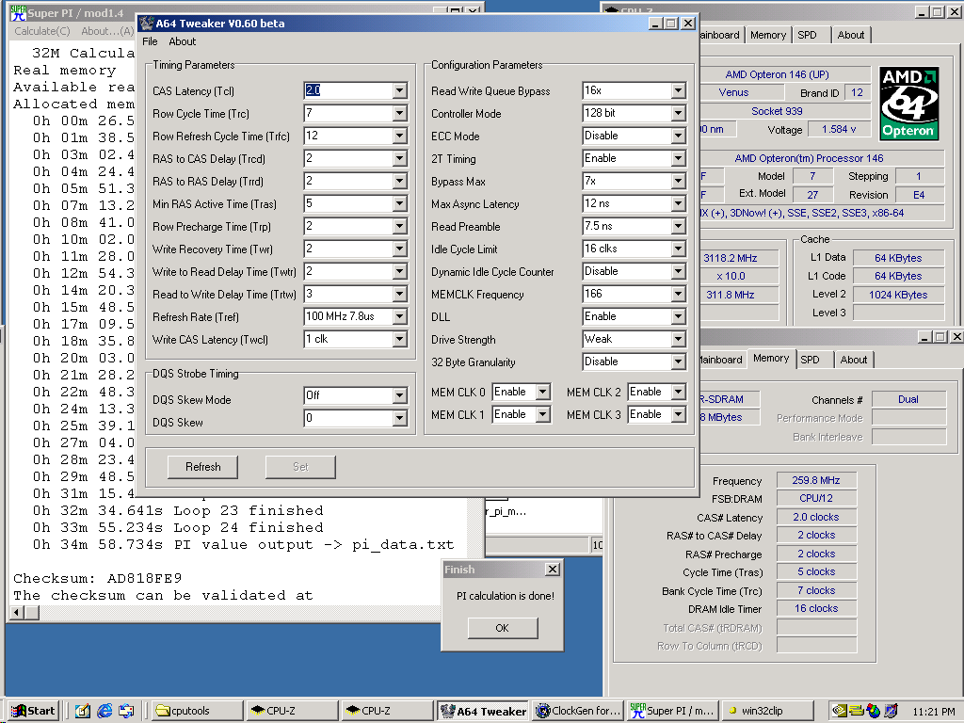Screen dimensions: 964x723
Task: Click the 259.8 MHz frequency value in CPU-Z
Action: [816, 480]
